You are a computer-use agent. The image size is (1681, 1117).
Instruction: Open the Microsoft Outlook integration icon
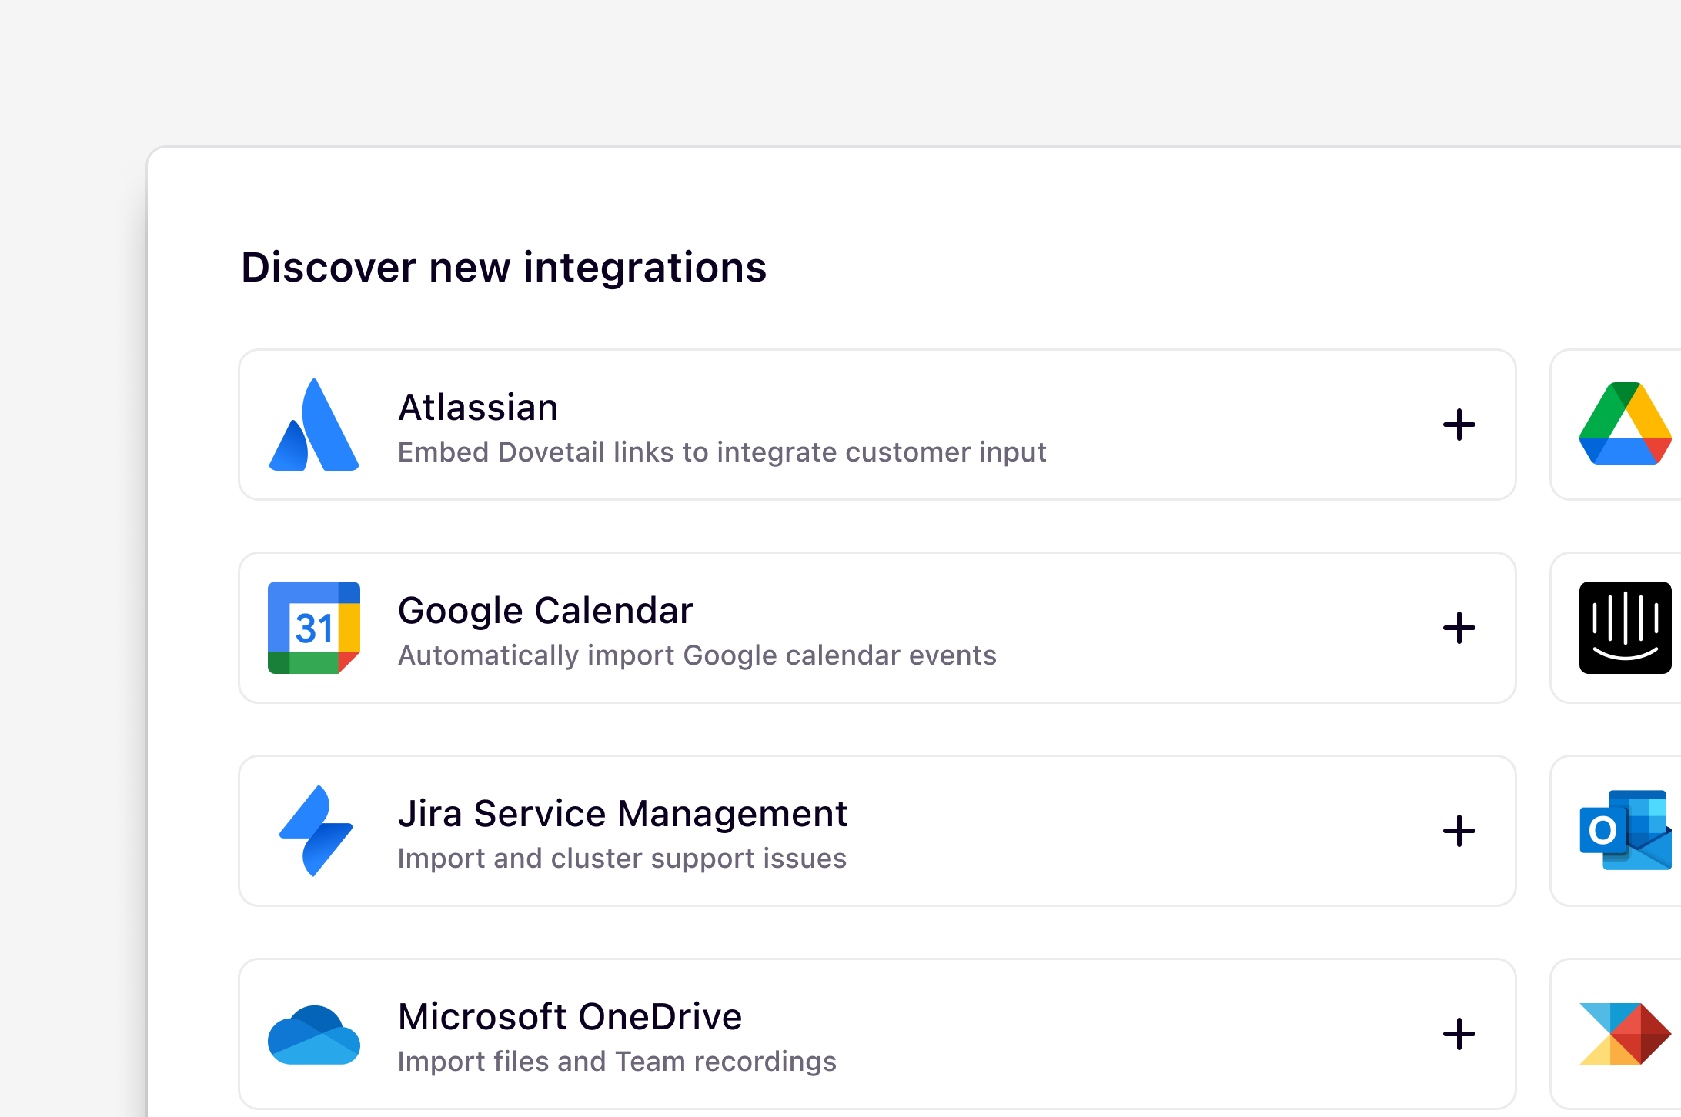click(1626, 830)
